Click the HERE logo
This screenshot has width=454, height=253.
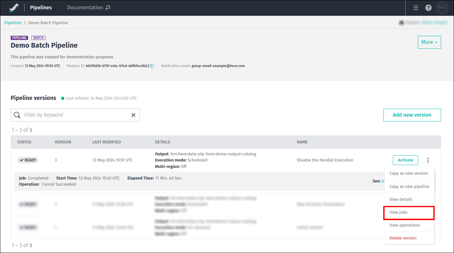tap(13, 7)
